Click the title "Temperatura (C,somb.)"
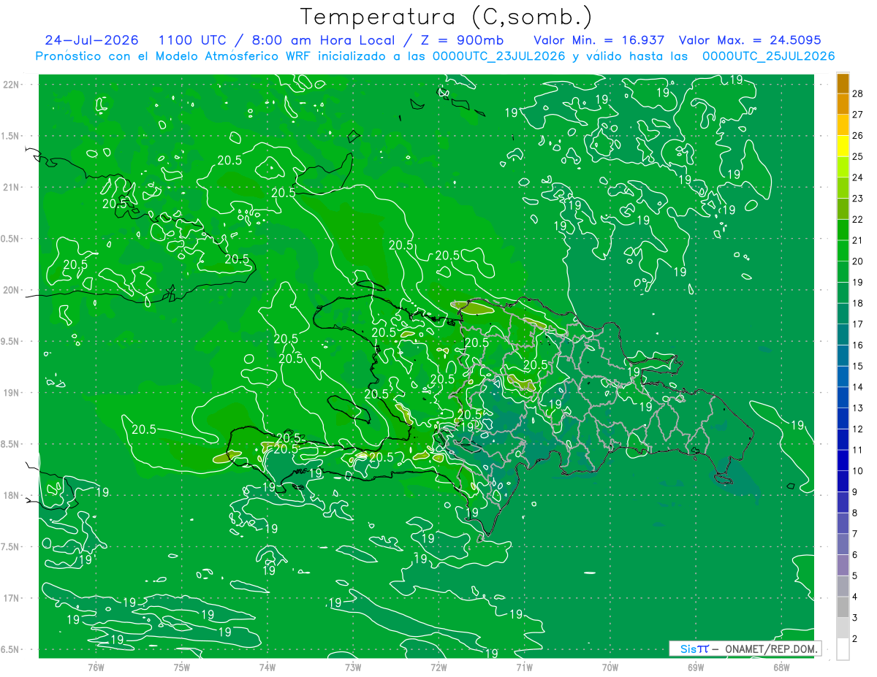This screenshot has width=877, height=677. click(446, 17)
